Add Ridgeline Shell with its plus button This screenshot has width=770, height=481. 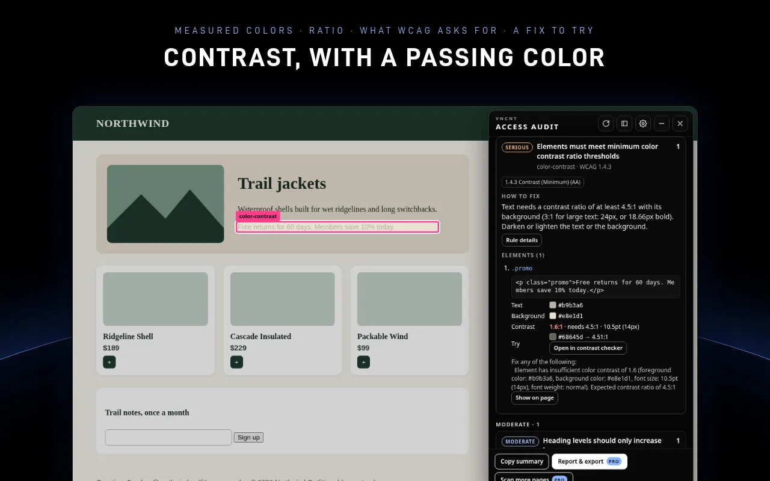[109, 362]
